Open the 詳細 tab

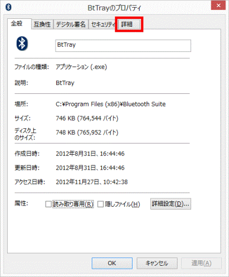(129, 24)
